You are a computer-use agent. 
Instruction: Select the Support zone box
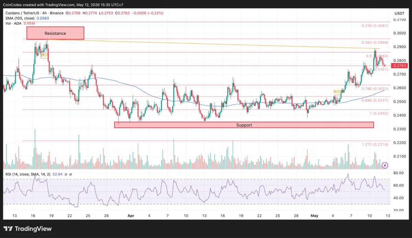[244, 125]
